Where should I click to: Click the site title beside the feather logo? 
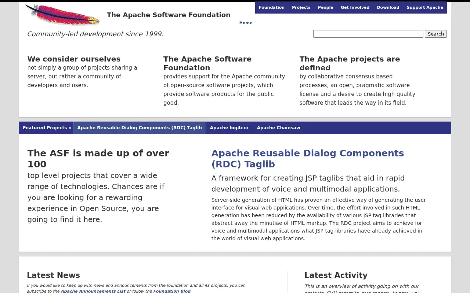point(169,15)
